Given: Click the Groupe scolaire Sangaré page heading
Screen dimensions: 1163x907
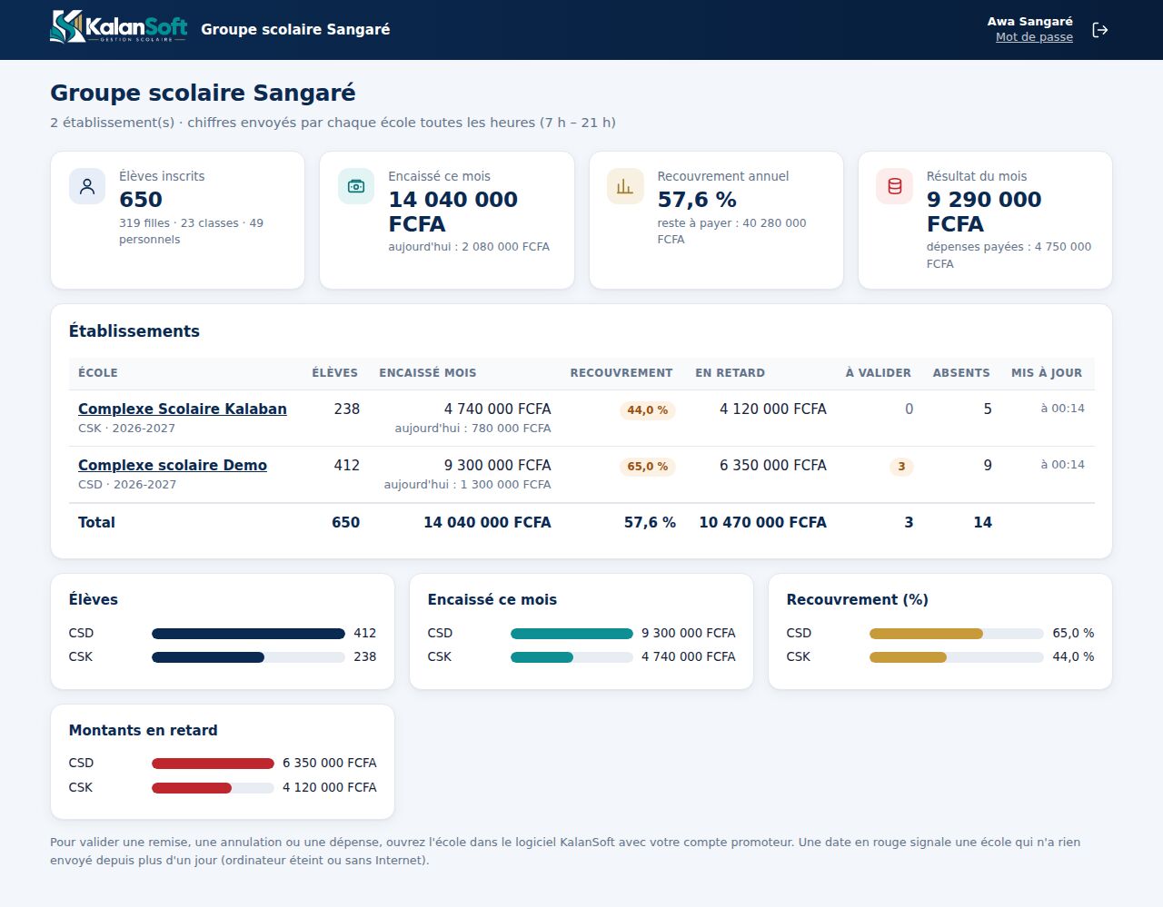Looking at the screenshot, I should coord(203,93).
